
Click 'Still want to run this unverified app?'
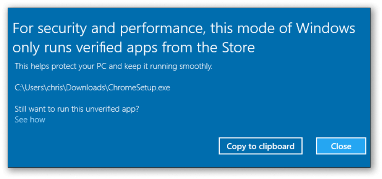pyautogui.click(x=77, y=109)
